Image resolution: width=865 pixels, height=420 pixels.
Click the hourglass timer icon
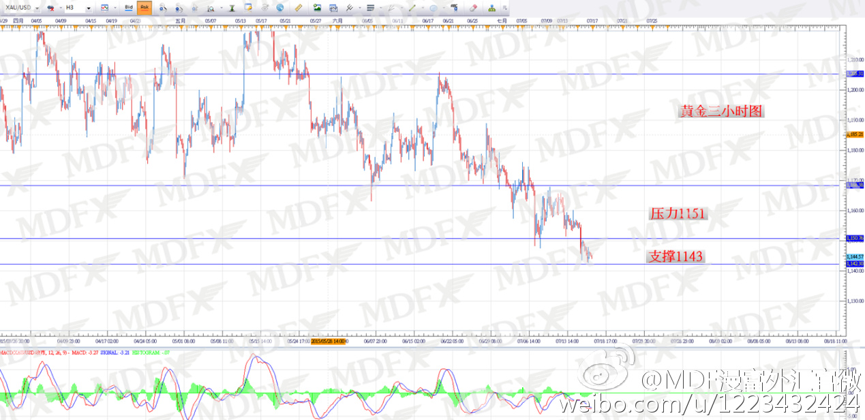(x=232, y=8)
